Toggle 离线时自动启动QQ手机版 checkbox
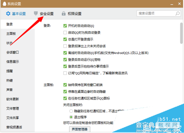 65,53
